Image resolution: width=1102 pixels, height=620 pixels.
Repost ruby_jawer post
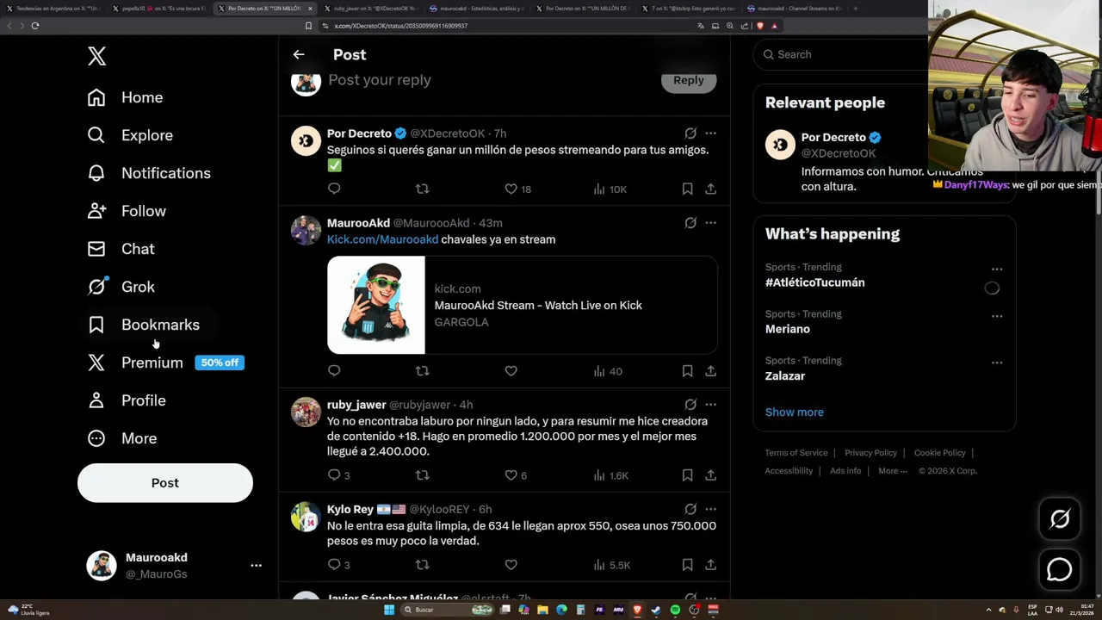pos(422,475)
